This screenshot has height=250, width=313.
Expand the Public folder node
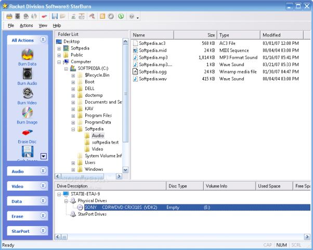click(59, 55)
